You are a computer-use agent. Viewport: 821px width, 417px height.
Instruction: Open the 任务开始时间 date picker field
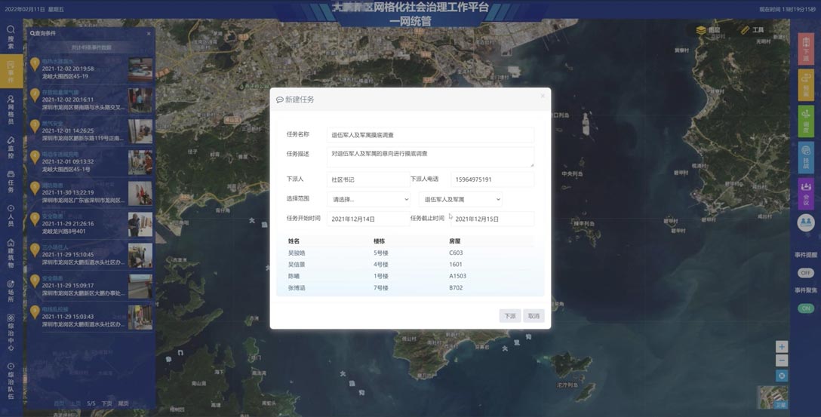click(x=368, y=219)
